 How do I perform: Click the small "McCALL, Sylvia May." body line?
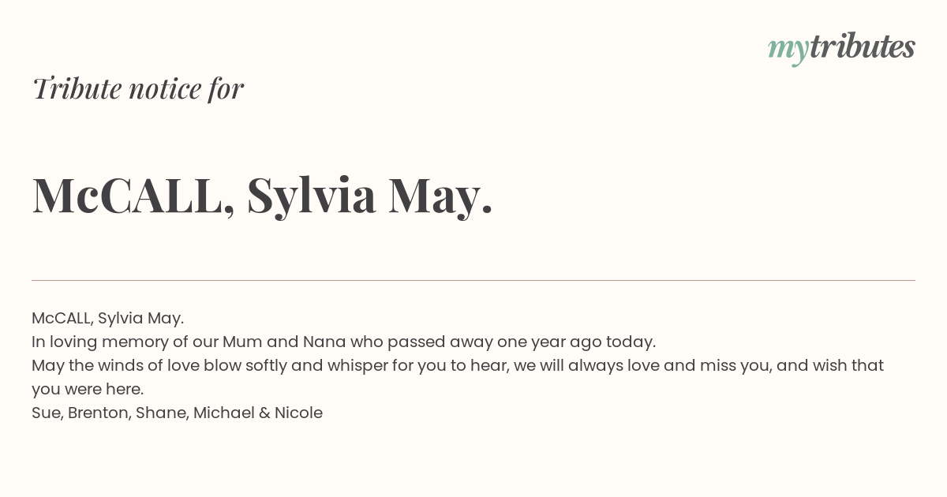[x=107, y=318]
